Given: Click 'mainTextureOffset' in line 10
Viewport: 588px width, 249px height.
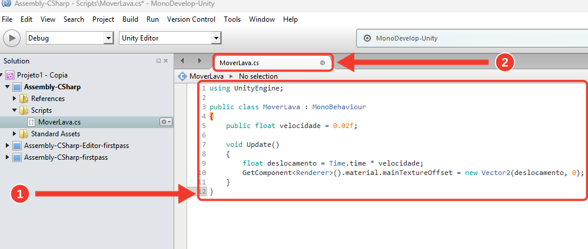Looking at the screenshot, I should [418, 173].
